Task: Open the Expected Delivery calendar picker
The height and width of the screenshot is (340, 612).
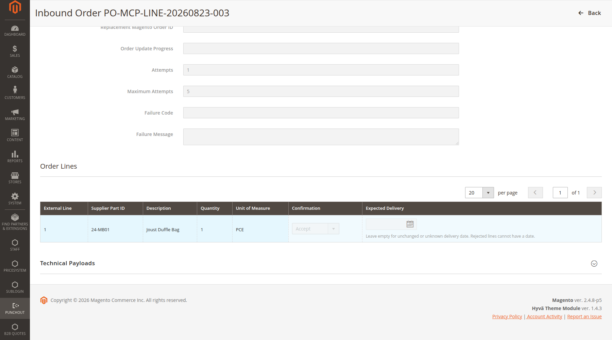Action: [410, 224]
